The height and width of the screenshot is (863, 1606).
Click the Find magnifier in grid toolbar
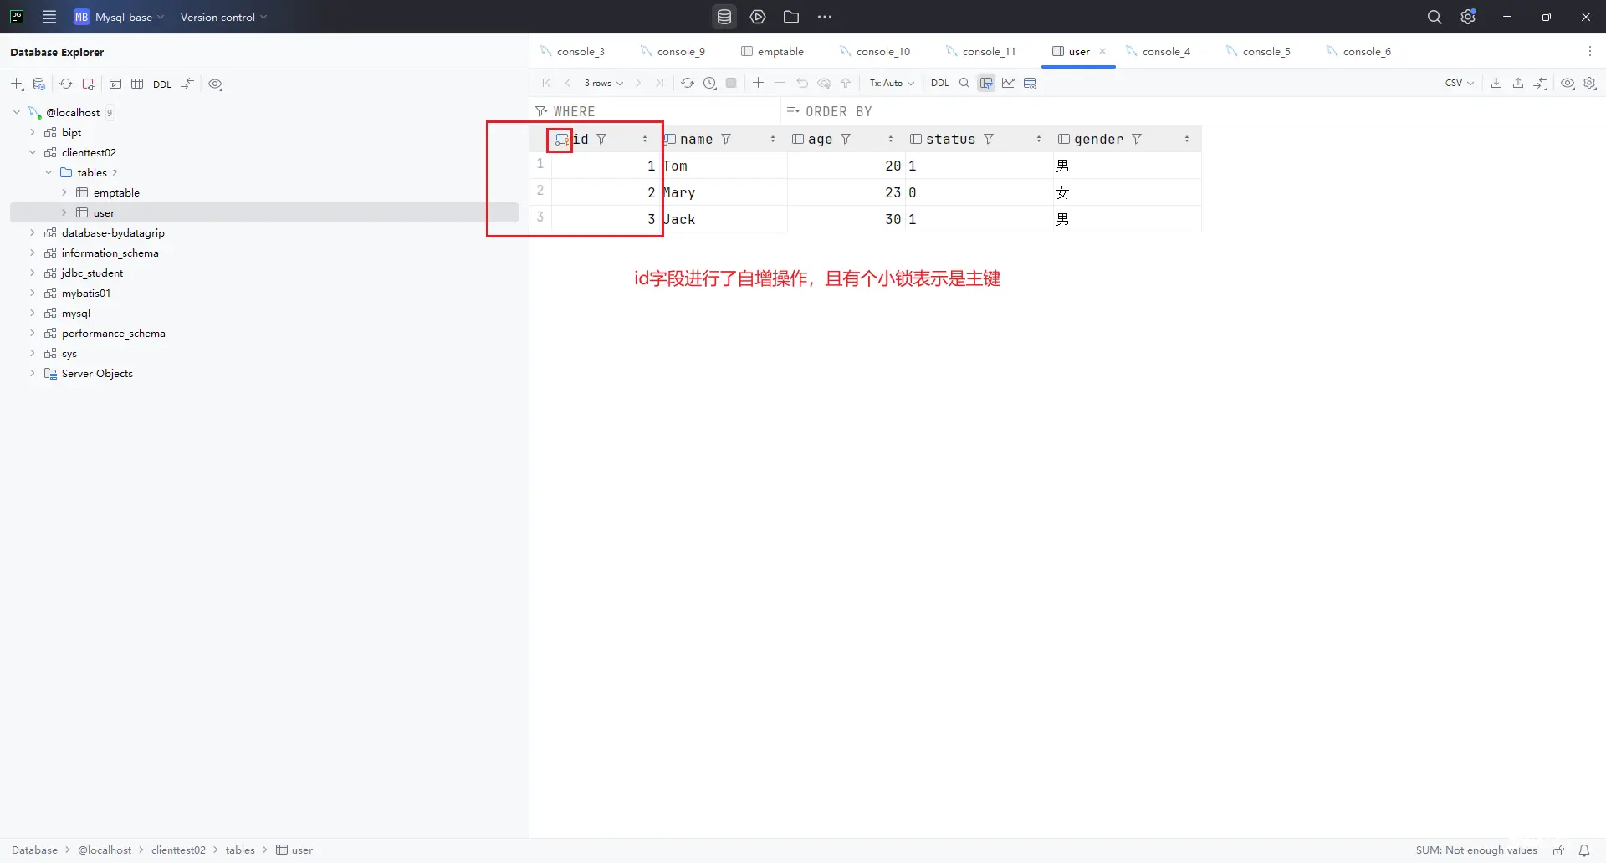click(964, 83)
